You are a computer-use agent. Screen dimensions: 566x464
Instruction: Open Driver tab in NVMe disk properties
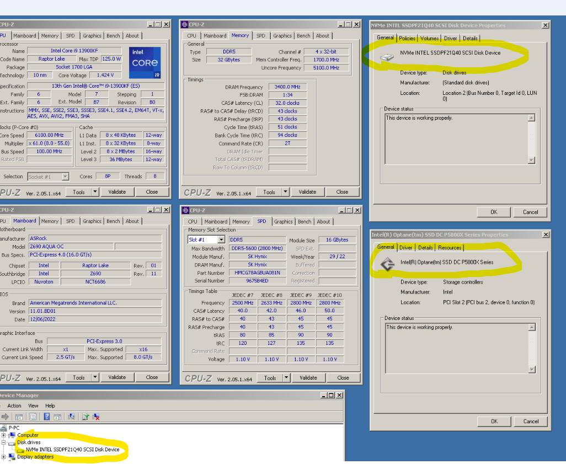point(450,38)
